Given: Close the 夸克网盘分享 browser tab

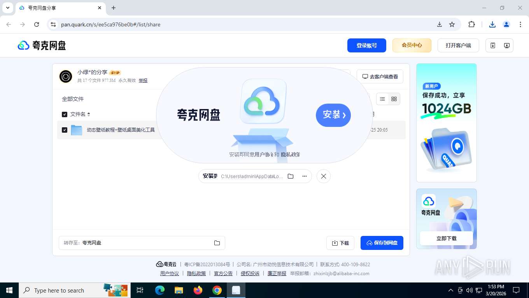Looking at the screenshot, I should pyautogui.click(x=100, y=8).
